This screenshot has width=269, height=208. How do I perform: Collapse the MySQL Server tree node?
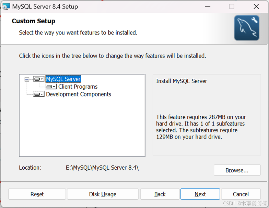[27, 79]
